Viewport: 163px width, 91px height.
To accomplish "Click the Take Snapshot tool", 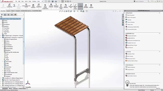I will [91, 6].
